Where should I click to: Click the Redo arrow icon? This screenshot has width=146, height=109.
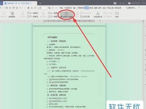coord(25,8)
